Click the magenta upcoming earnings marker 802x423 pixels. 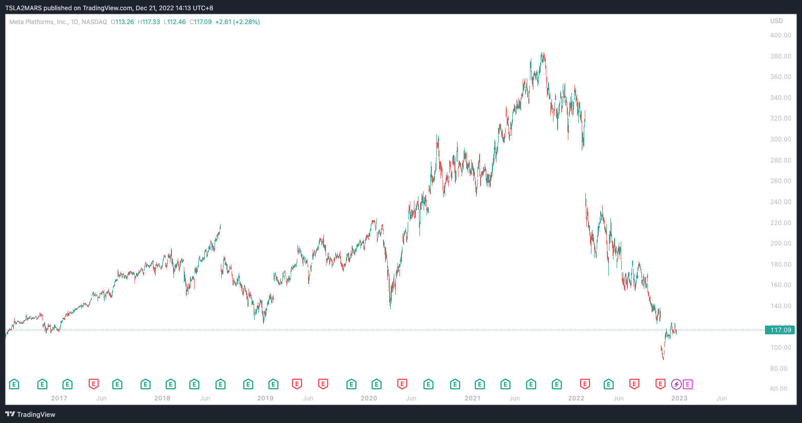tap(688, 384)
